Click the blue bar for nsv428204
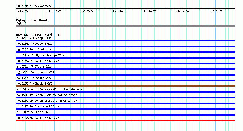This screenshot has width=243, height=131. coord(126,41)
